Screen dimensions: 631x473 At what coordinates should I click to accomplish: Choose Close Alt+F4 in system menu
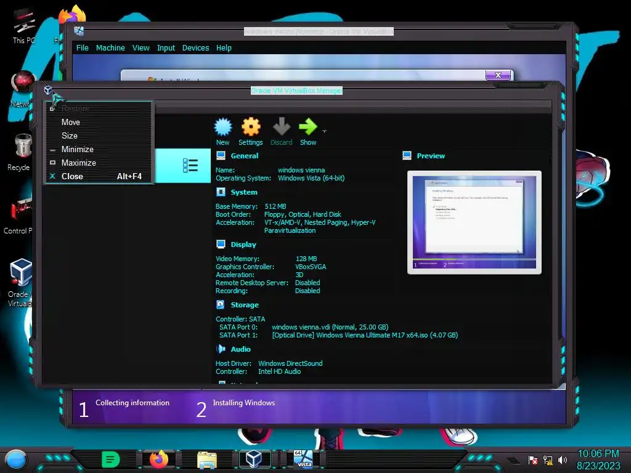(99, 176)
